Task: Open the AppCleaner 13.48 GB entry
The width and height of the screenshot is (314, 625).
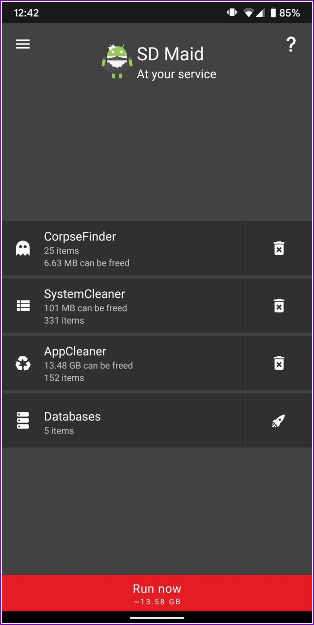Action: click(123, 363)
